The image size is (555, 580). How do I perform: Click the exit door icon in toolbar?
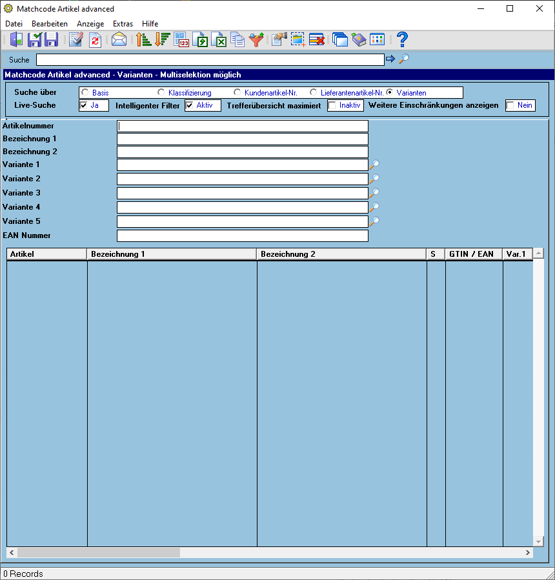point(17,39)
